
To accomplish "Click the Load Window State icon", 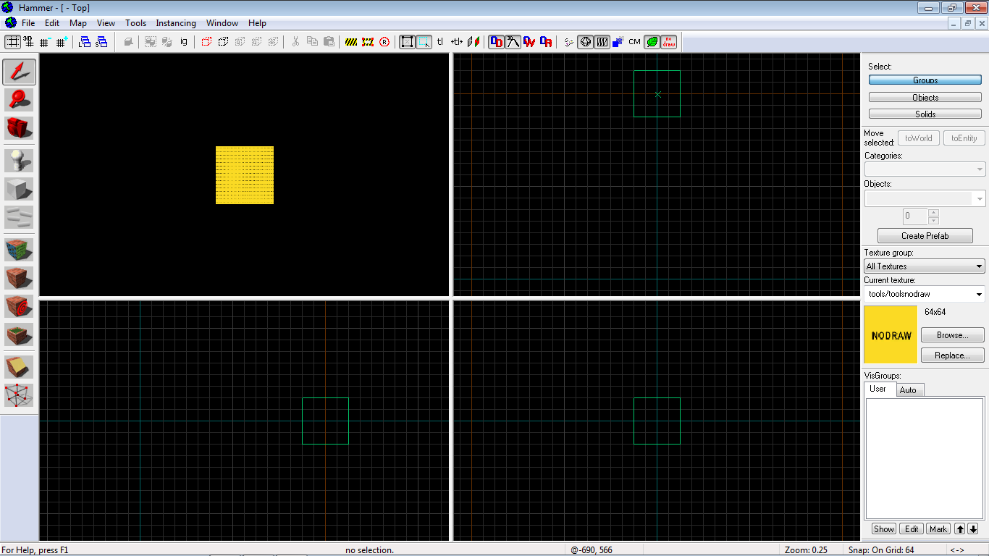I will pos(85,42).
